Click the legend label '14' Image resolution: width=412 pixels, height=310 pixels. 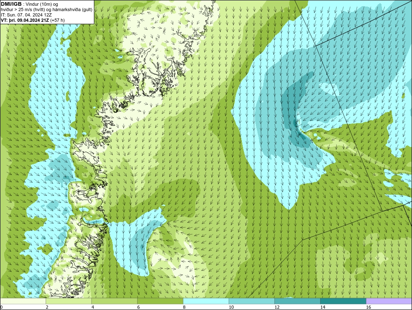(x=323, y=308)
